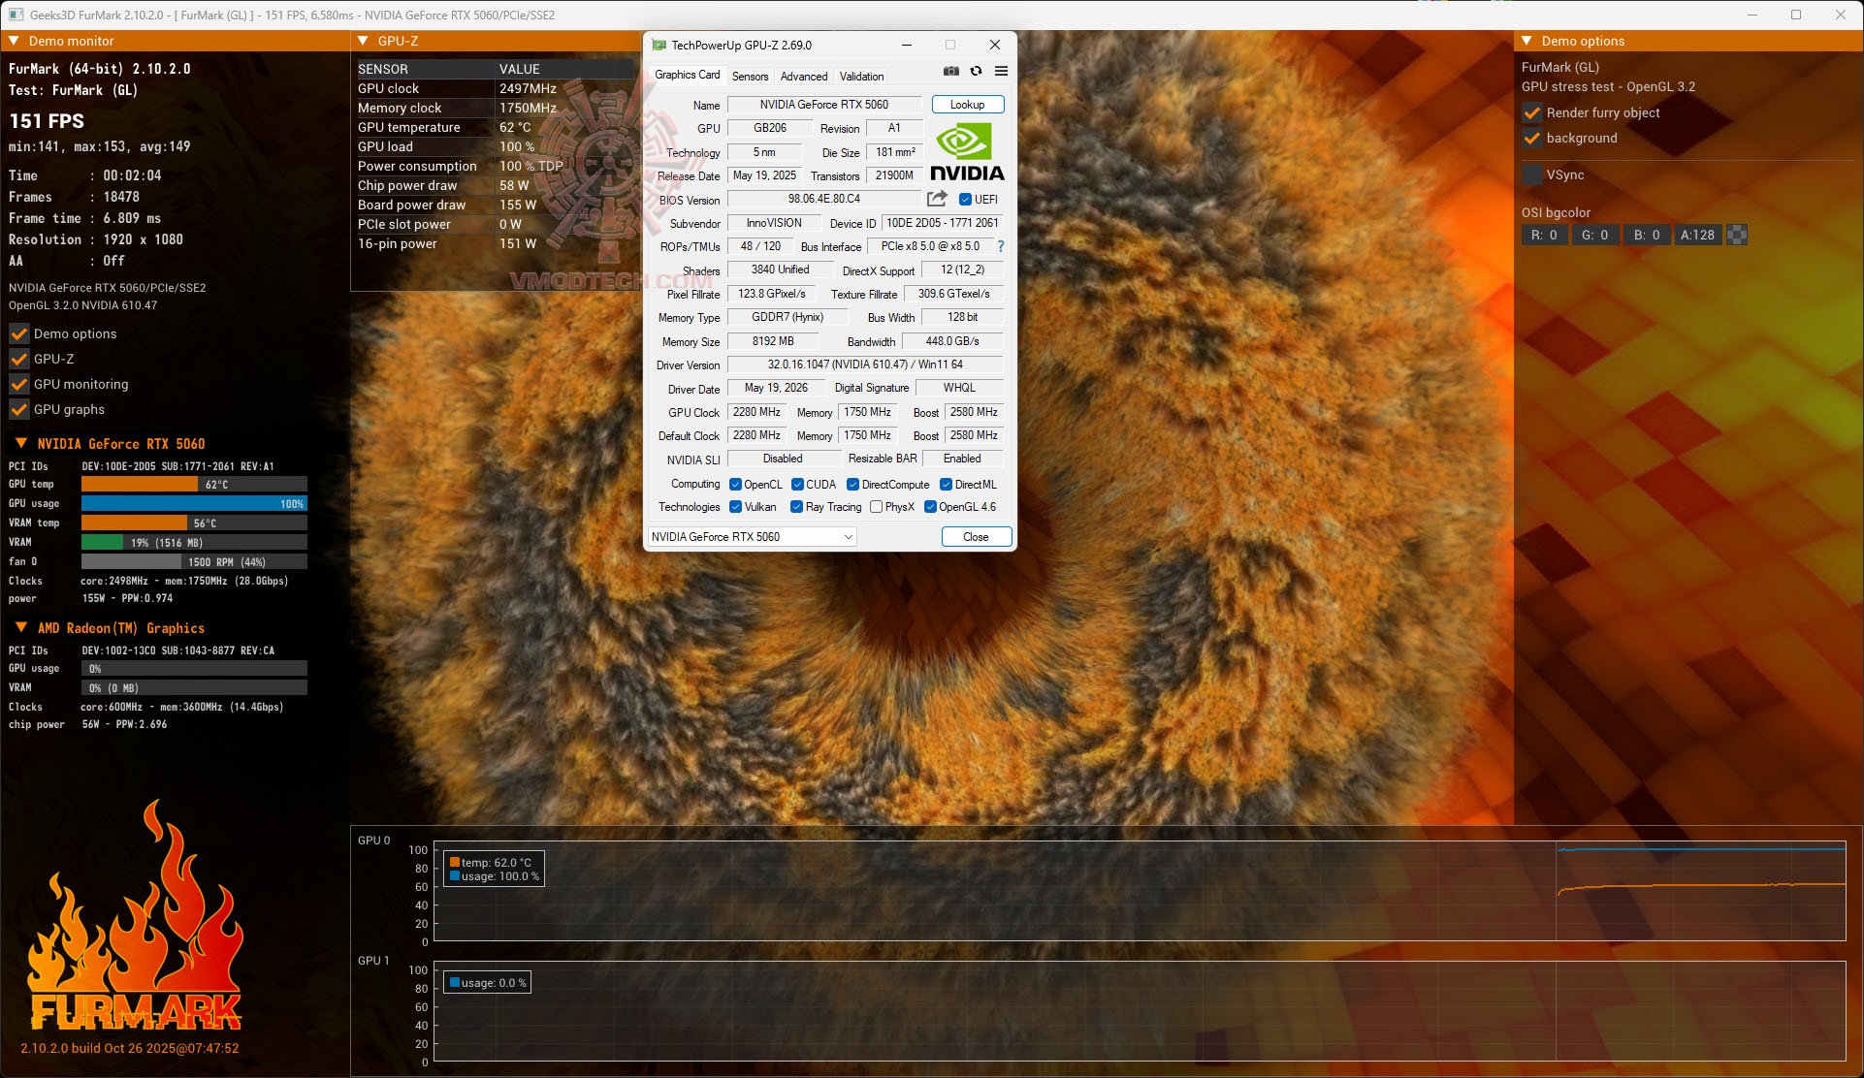
Task: Minimize the GPU-Z window
Action: [x=907, y=45]
